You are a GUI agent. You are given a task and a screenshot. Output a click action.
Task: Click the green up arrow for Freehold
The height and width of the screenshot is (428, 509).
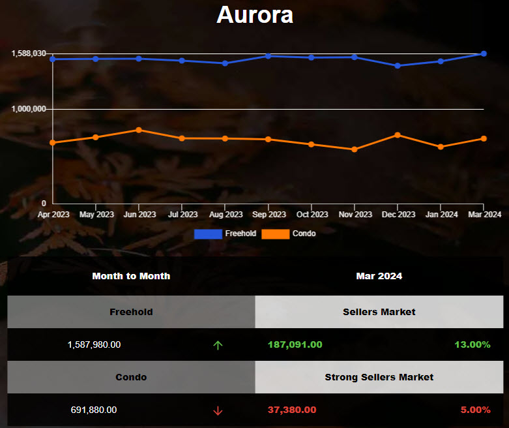[218, 345]
